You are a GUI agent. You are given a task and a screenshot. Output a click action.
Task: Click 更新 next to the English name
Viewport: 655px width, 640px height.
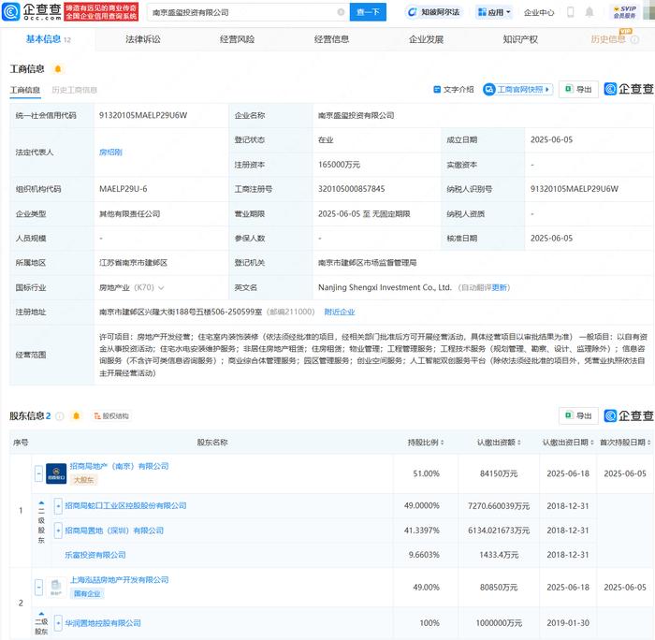tap(499, 287)
